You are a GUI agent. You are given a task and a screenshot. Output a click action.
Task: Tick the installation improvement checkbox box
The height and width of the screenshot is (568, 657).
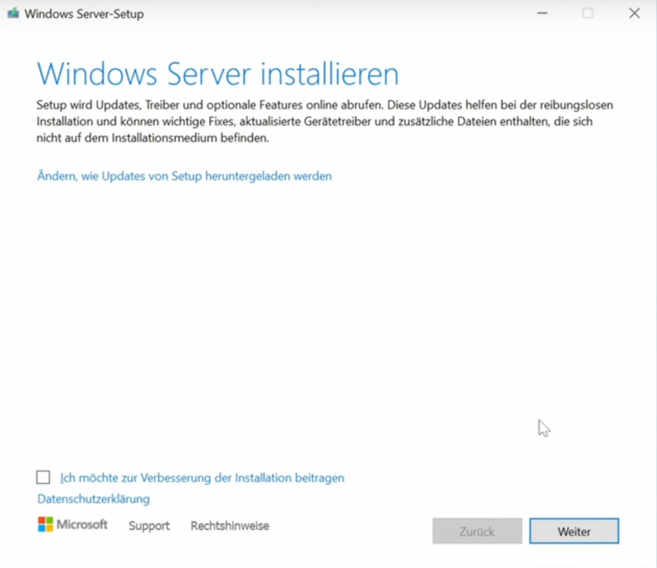coord(44,477)
